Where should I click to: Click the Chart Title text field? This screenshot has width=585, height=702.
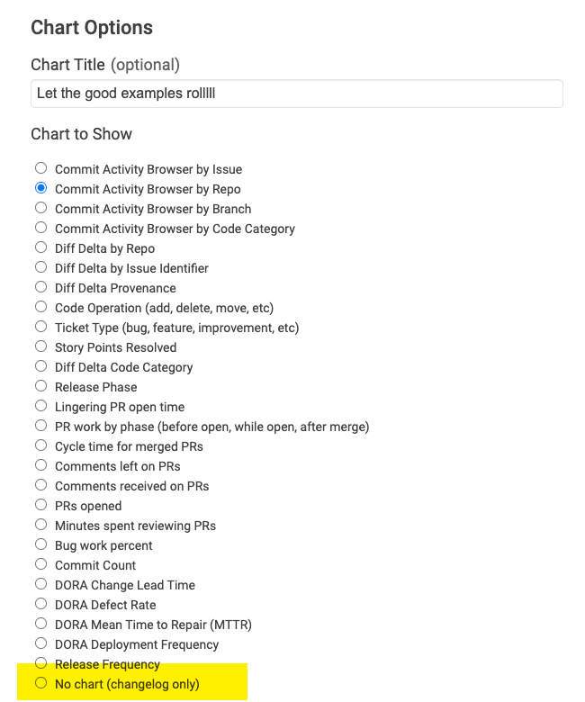[296, 94]
